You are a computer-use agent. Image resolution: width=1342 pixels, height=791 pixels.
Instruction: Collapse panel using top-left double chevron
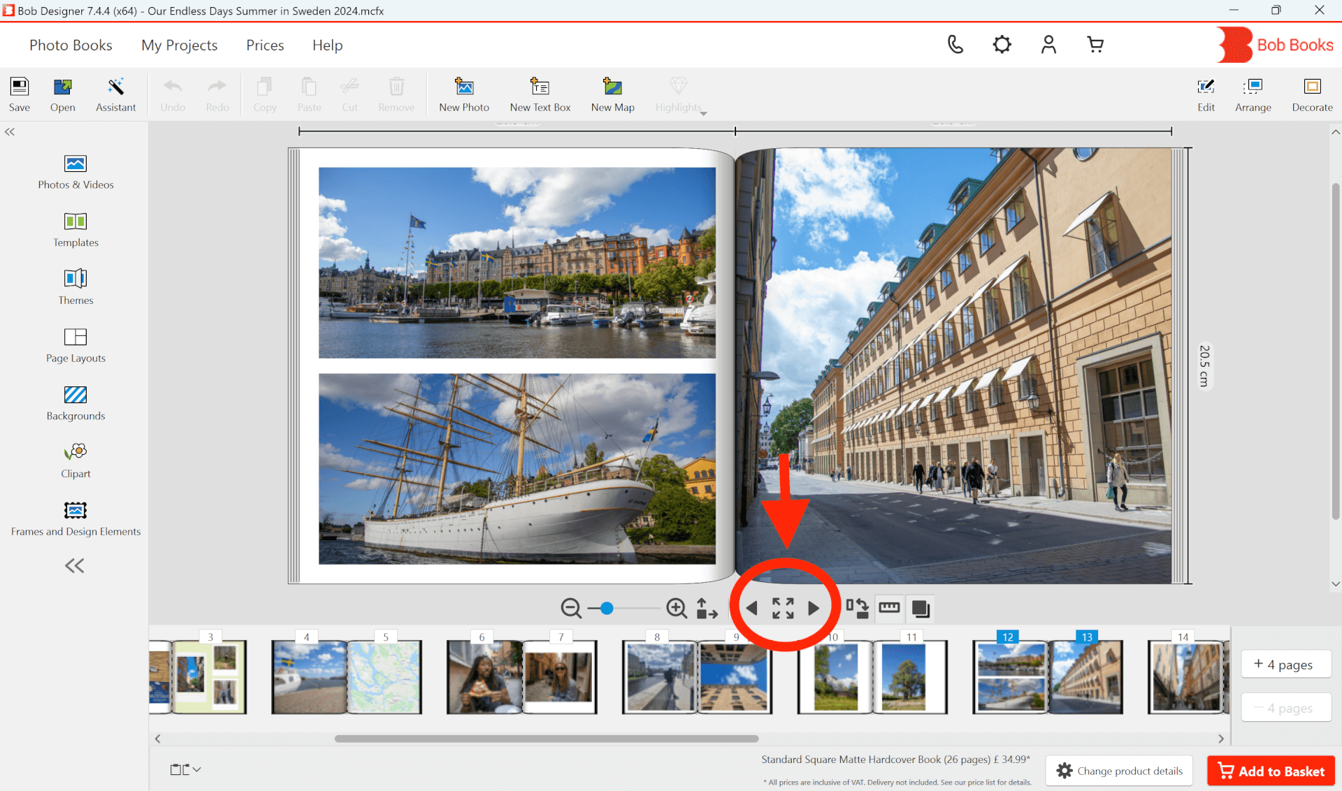pyautogui.click(x=10, y=131)
